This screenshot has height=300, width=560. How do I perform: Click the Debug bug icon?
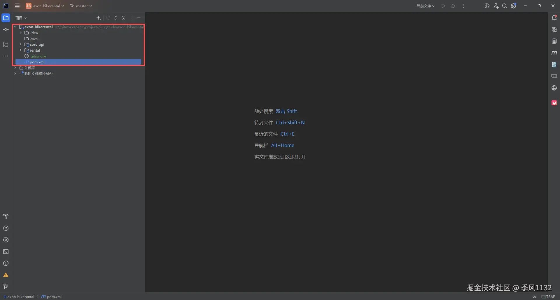click(453, 6)
